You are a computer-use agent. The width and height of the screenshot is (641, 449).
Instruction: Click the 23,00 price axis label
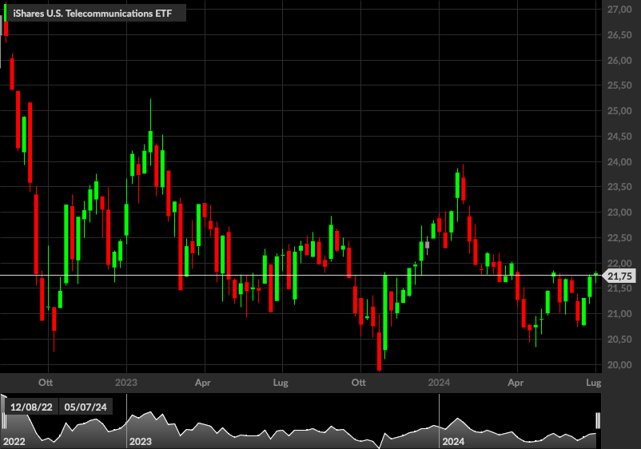click(x=619, y=213)
